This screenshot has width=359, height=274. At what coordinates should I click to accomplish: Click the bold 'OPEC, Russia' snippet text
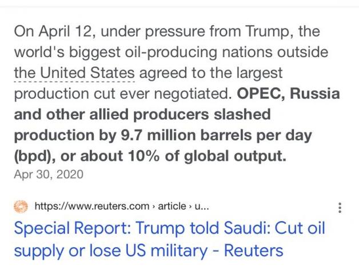[x=288, y=94]
